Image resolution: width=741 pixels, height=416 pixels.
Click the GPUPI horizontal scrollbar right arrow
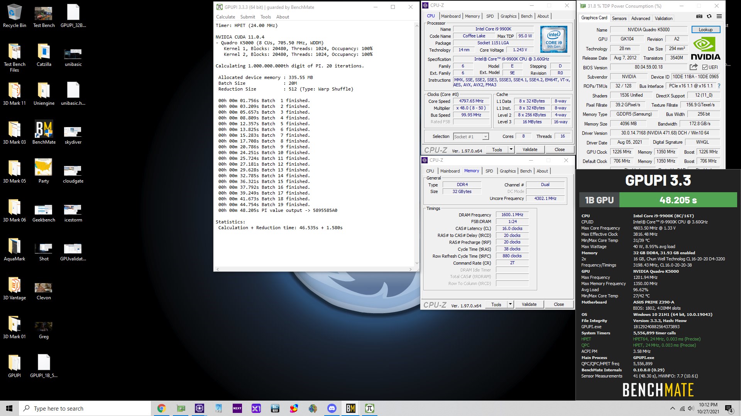click(411, 269)
